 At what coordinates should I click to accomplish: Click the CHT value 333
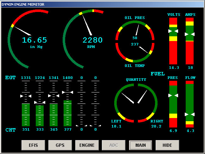(x=40, y=129)
